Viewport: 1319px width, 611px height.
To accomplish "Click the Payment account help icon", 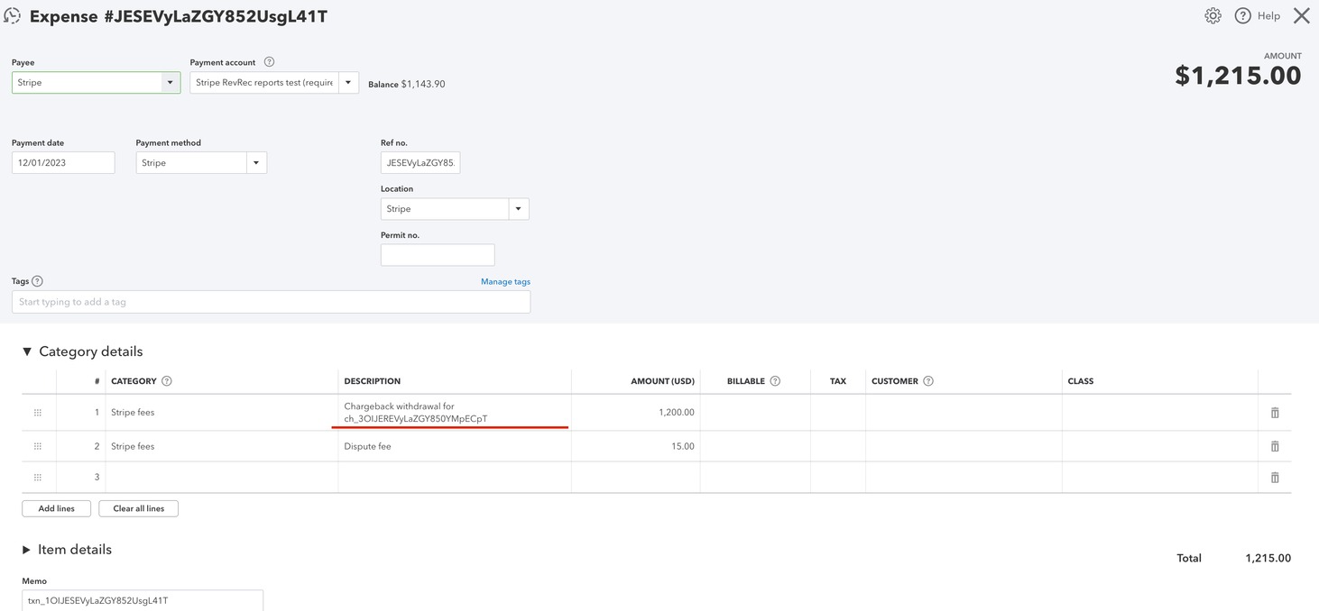I will point(269,62).
